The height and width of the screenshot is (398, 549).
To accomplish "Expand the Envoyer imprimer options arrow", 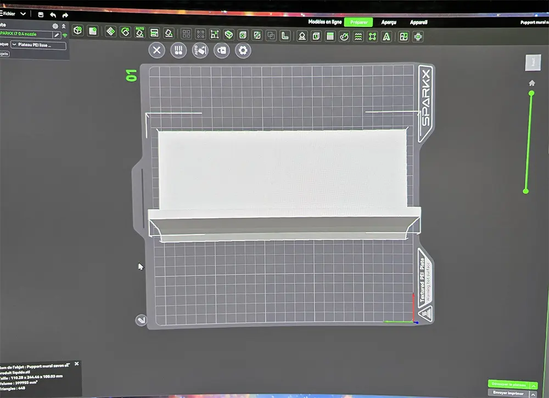I will pos(533,394).
